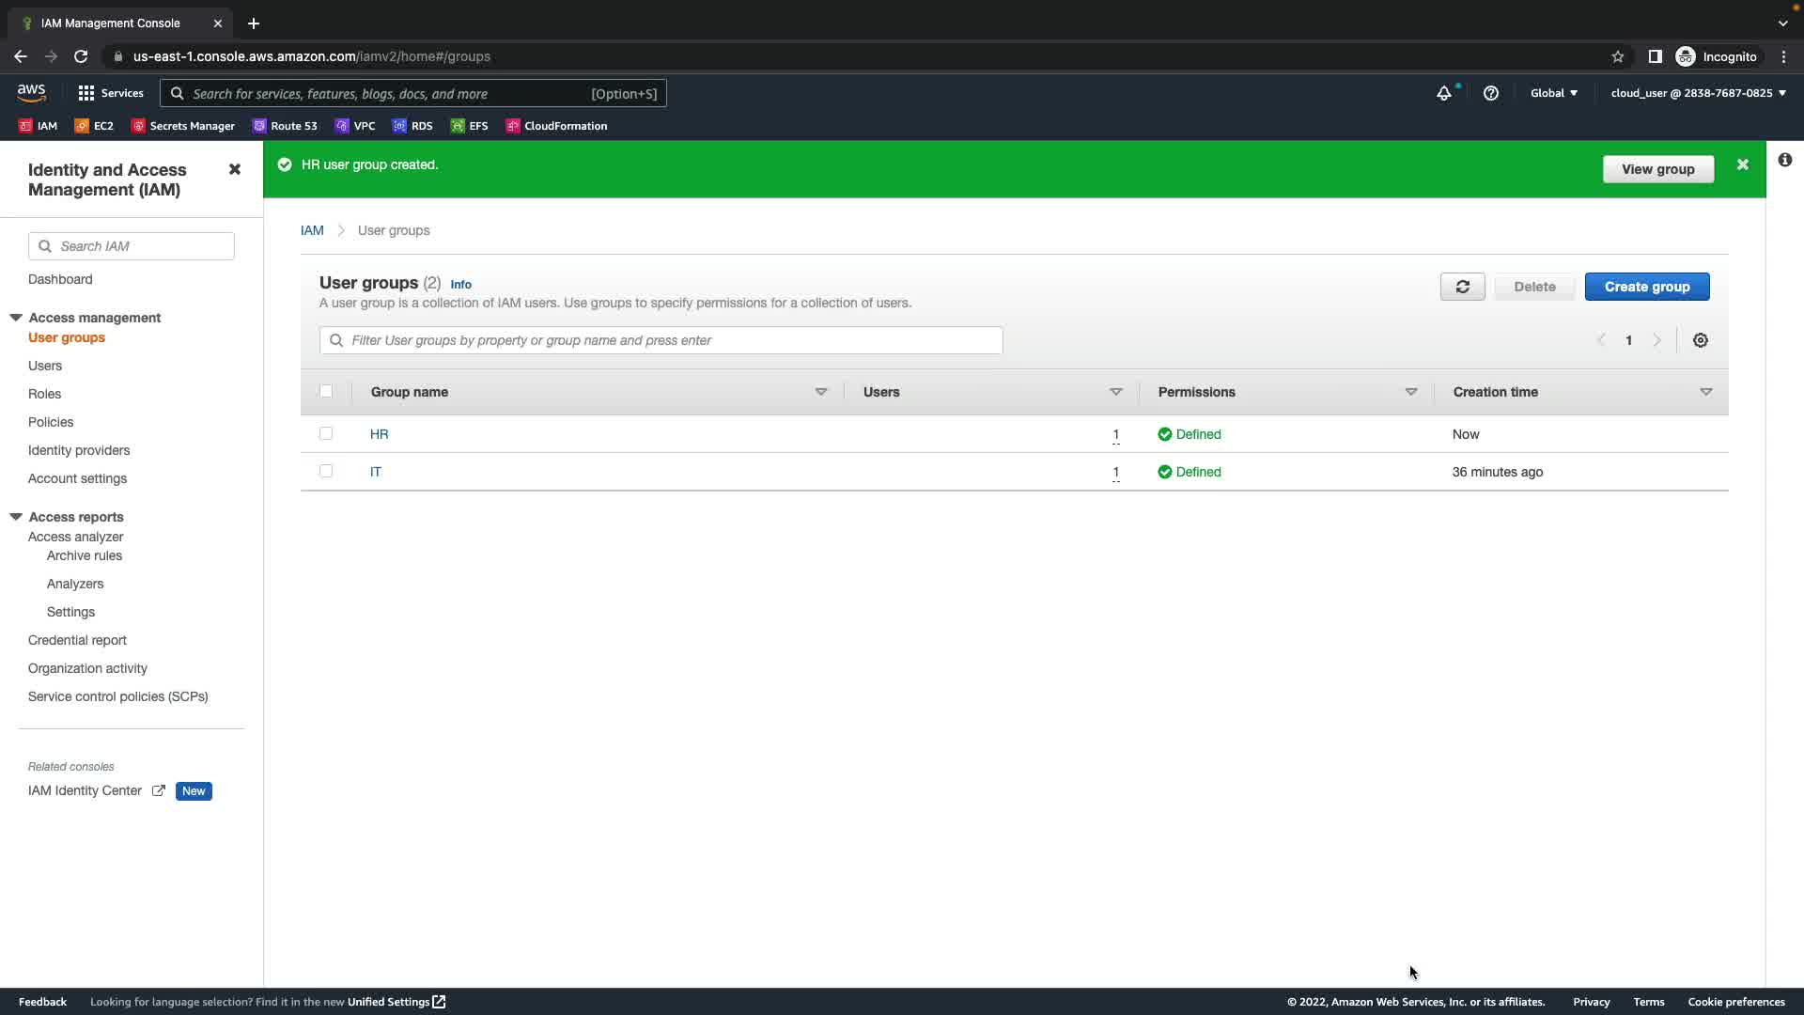1804x1015 pixels.
Task: Go to Roles in the sidebar
Action: [44, 394]
